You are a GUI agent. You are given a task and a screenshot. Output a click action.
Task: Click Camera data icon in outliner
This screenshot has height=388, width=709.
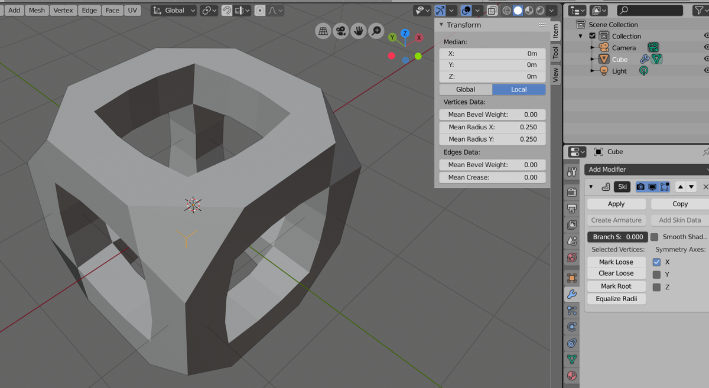point(653,47)
